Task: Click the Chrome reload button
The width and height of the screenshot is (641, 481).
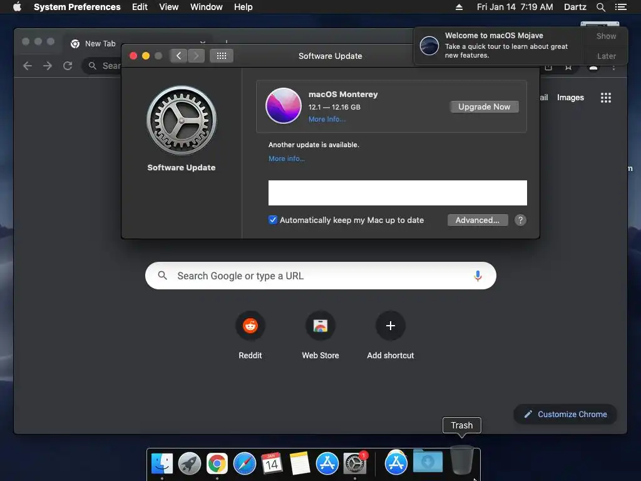Action: (68, 66)
